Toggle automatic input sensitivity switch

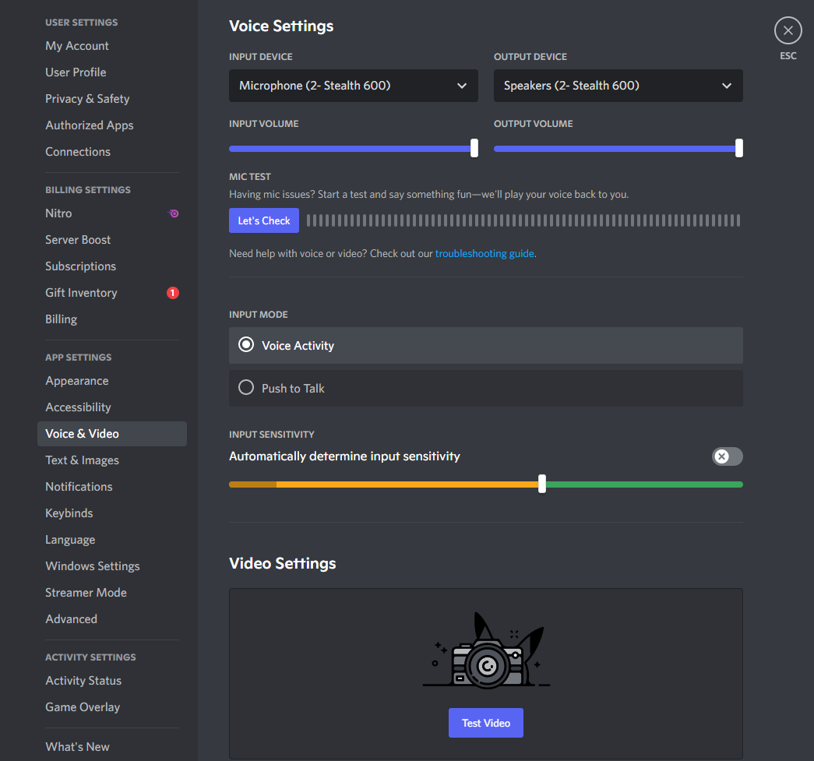click(727, 456)
